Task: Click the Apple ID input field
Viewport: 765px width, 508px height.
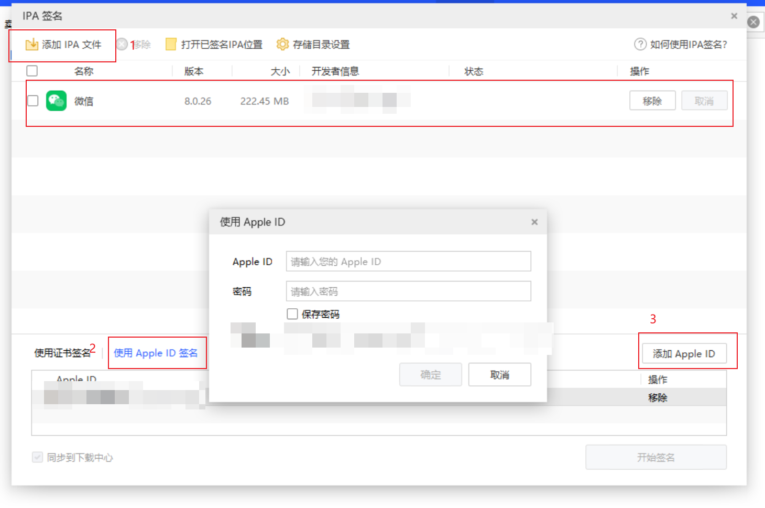Action: (409, 261)
